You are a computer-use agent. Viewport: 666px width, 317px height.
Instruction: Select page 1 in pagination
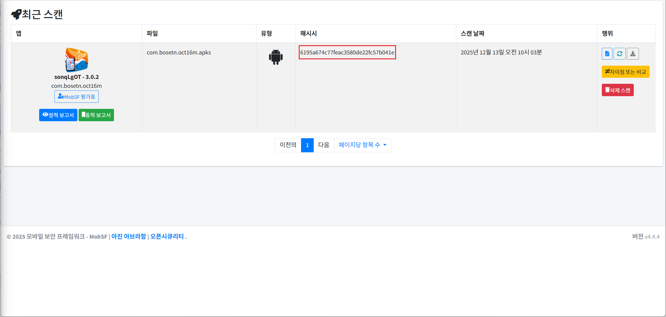(x=307, y=145)
